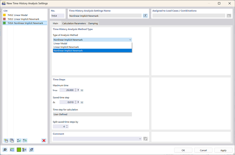
Task: Select THS3 Linear Implicit Newmark in list
Action: pos(25,19)
